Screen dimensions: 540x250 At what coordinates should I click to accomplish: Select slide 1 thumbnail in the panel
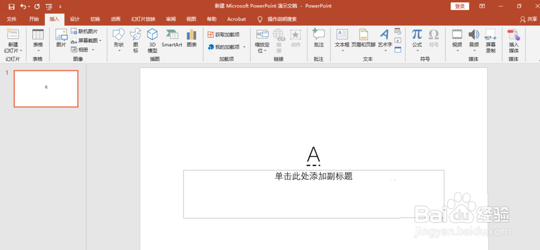(x=46, y=89)
